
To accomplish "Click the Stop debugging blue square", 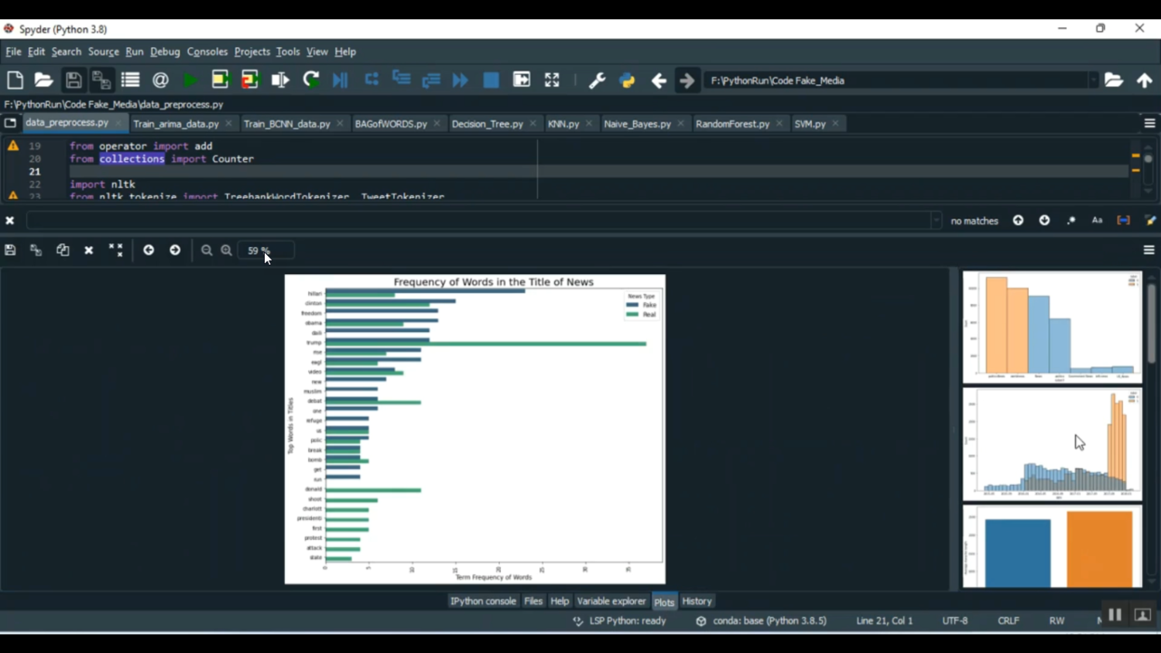I will coord(491,80).
